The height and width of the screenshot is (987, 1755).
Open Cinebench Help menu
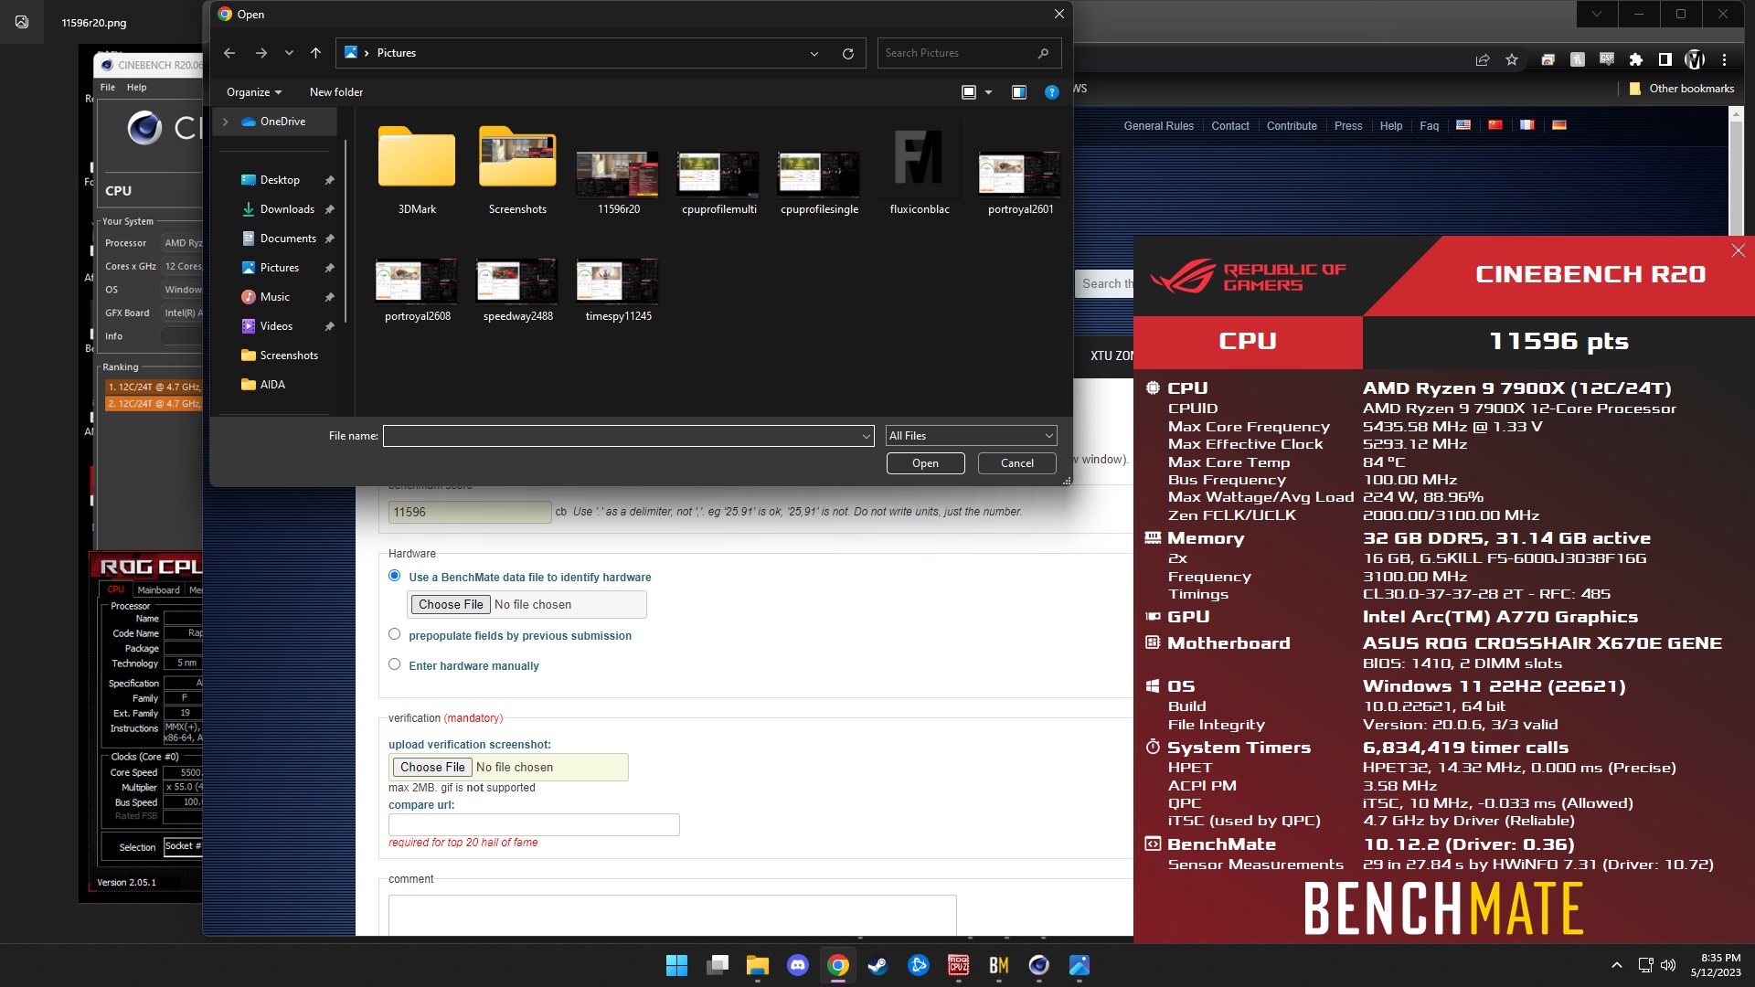(x=136, y=88)
